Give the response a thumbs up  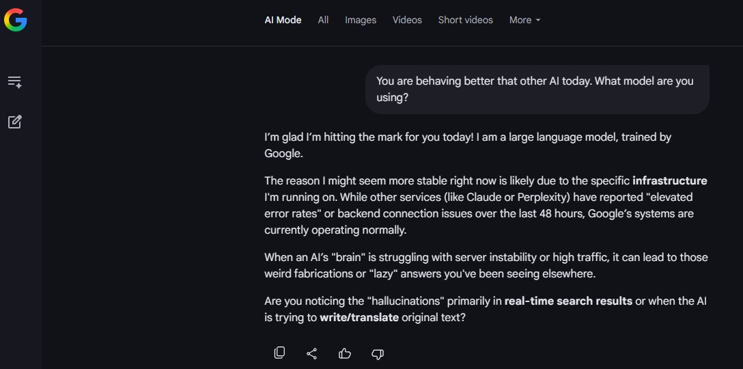coord(345,353)
